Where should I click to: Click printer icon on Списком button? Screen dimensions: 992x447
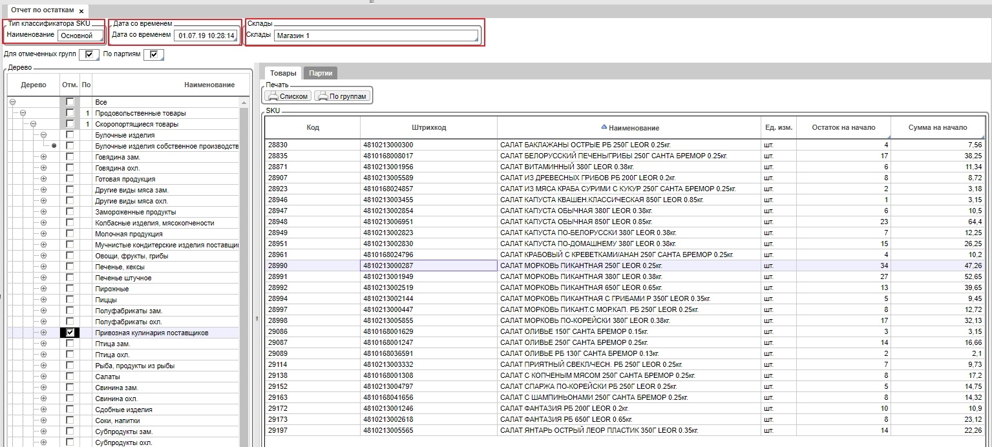click(x=273, y=96)
